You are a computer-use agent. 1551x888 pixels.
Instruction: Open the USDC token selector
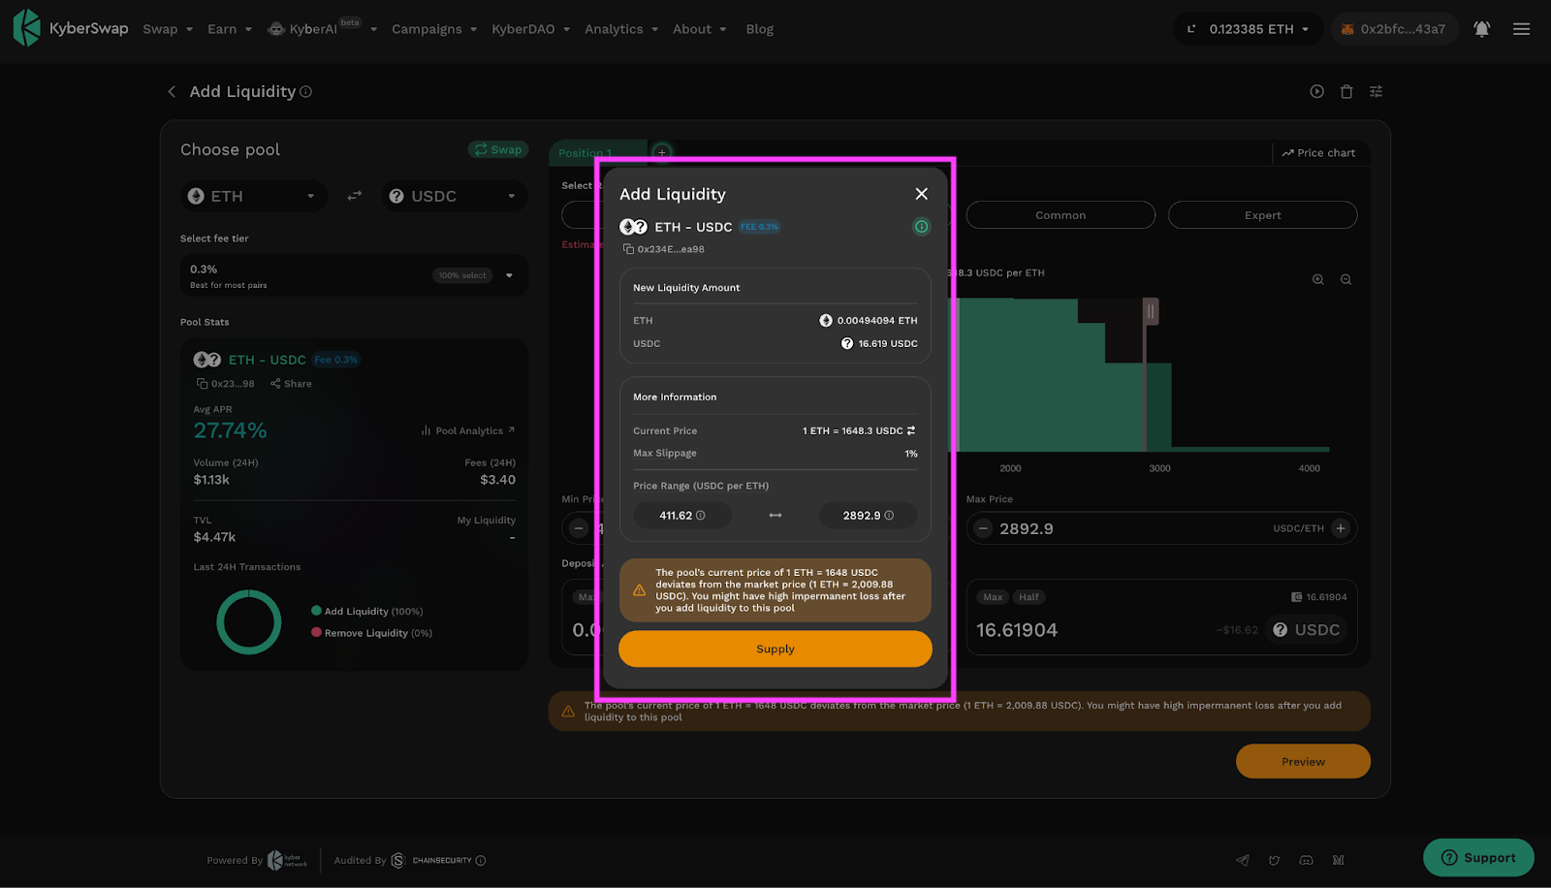pyautogui.click(x=455, y=196)
